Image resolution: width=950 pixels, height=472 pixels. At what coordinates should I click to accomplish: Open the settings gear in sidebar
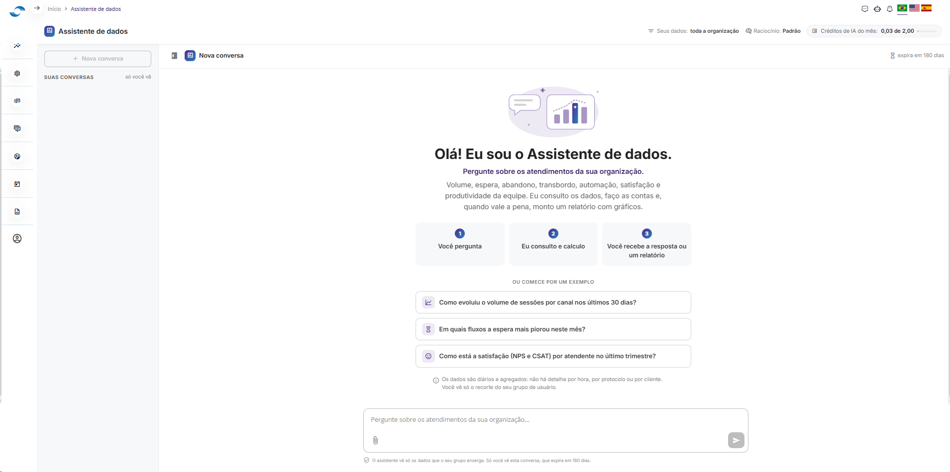17,74
